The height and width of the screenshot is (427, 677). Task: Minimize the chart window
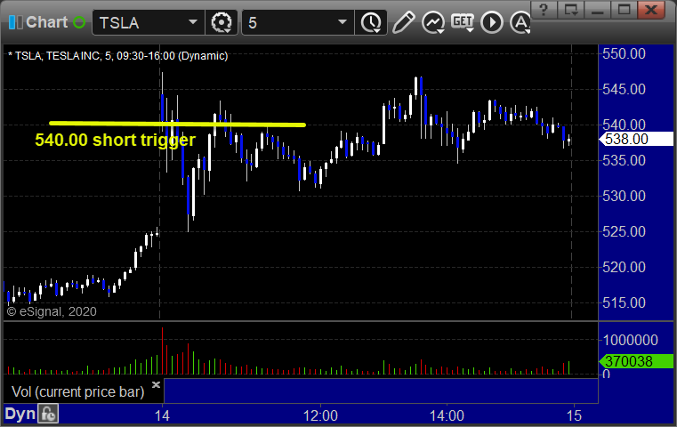(x=598, y=9)
